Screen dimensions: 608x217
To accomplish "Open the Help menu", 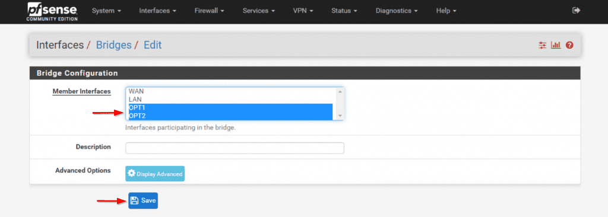I will click(446, 11).
